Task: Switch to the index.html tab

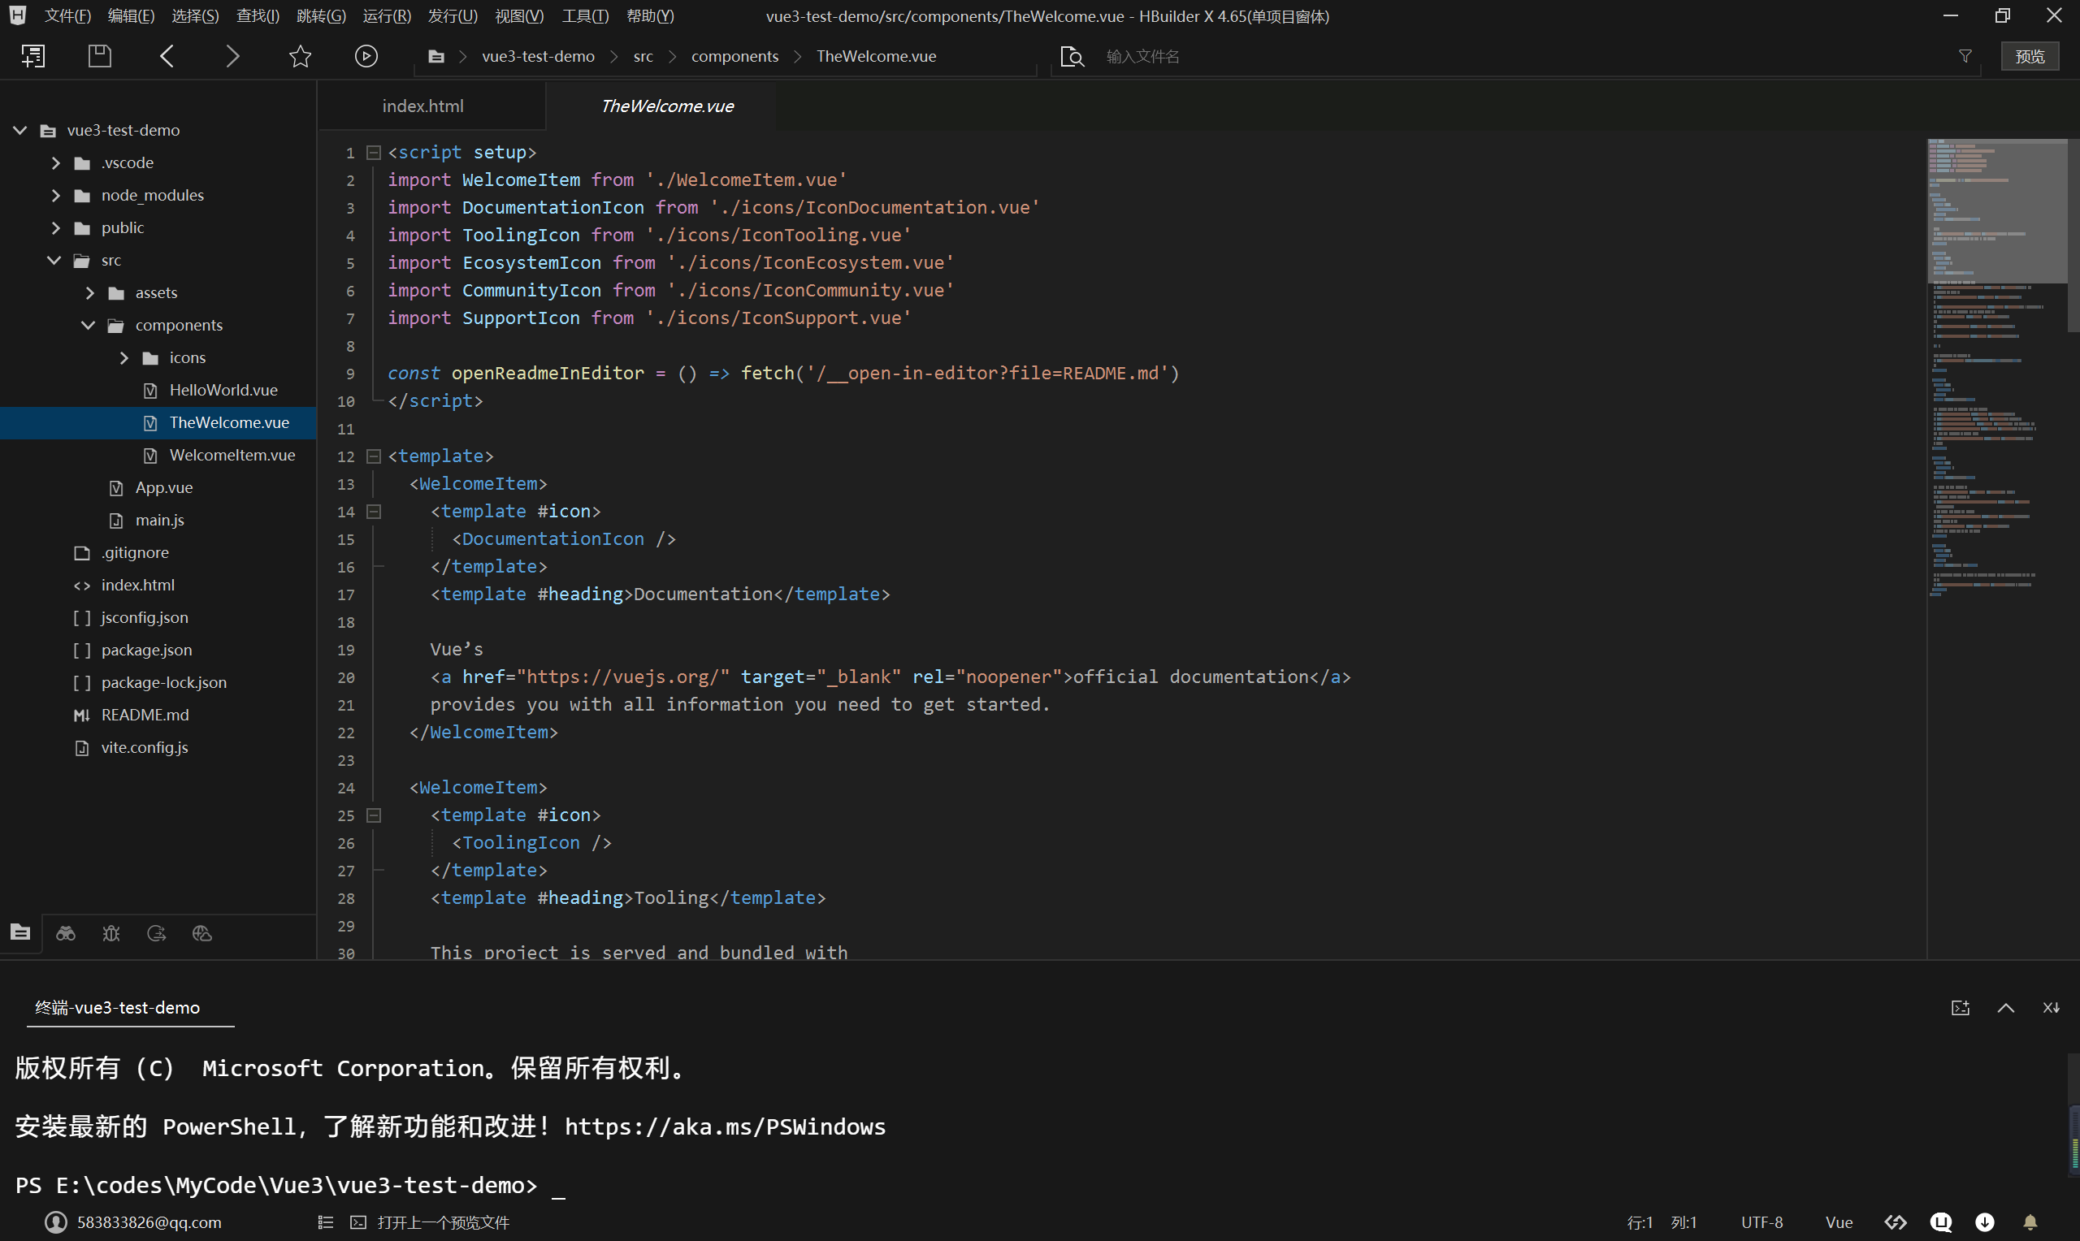Action: click(x=422, y=106)
